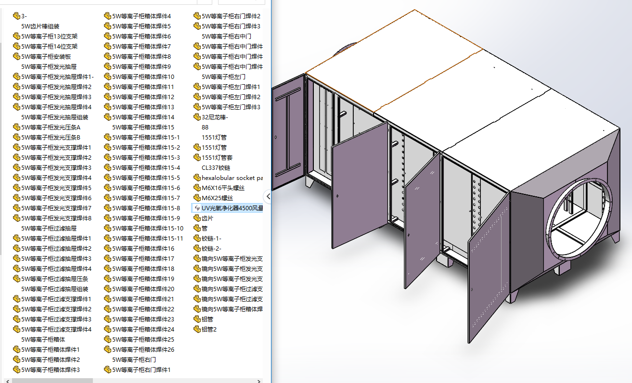Click the icon next to 5W等离子柜发光支撑焊件5

[17, 188]
